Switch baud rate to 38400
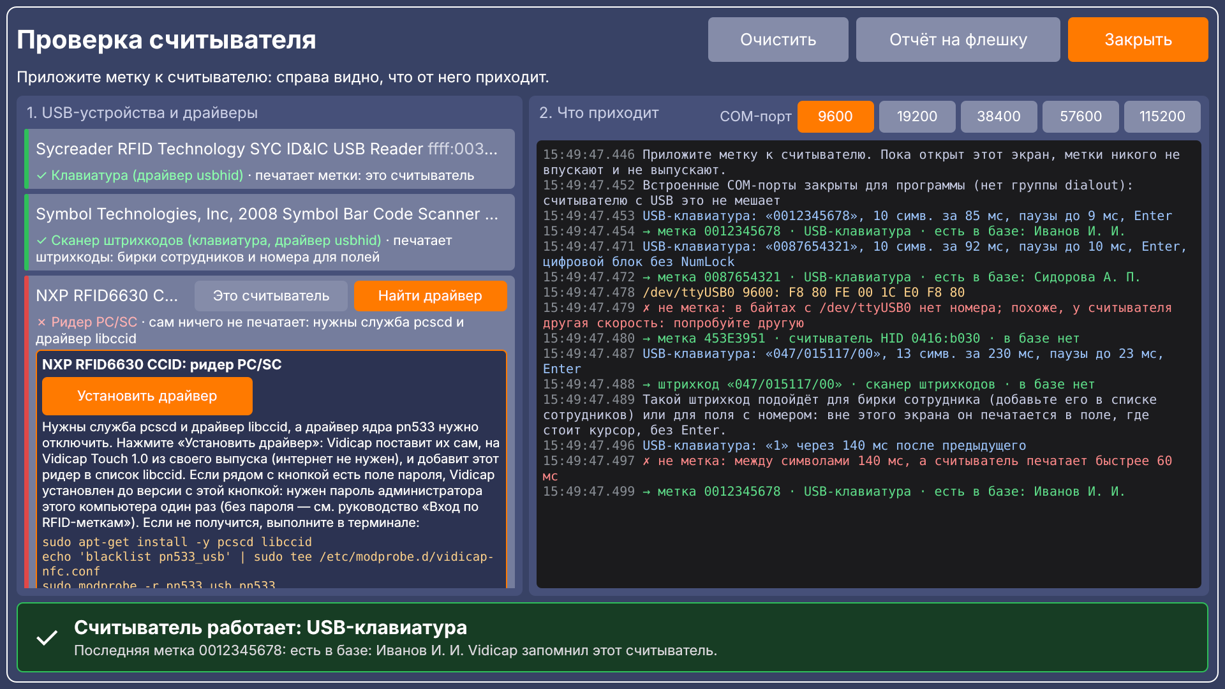 coord(999,116)
